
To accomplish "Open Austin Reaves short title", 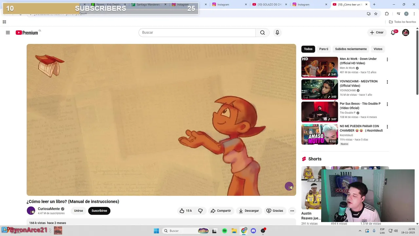I will [311, 216].
